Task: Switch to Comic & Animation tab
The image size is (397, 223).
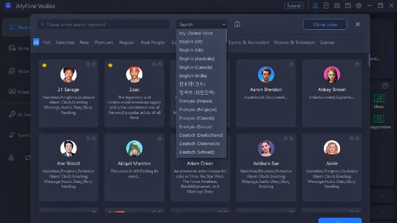Action: 249,43
